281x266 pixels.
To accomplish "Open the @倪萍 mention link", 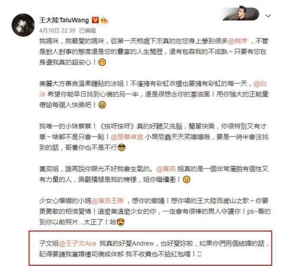I will pos(237,41).
